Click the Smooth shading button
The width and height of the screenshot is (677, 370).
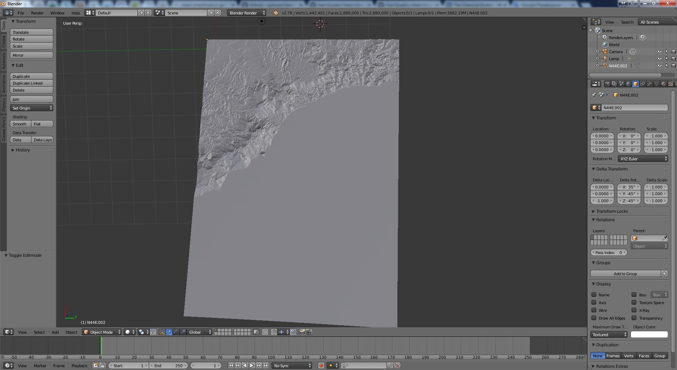tap(20, 124)
